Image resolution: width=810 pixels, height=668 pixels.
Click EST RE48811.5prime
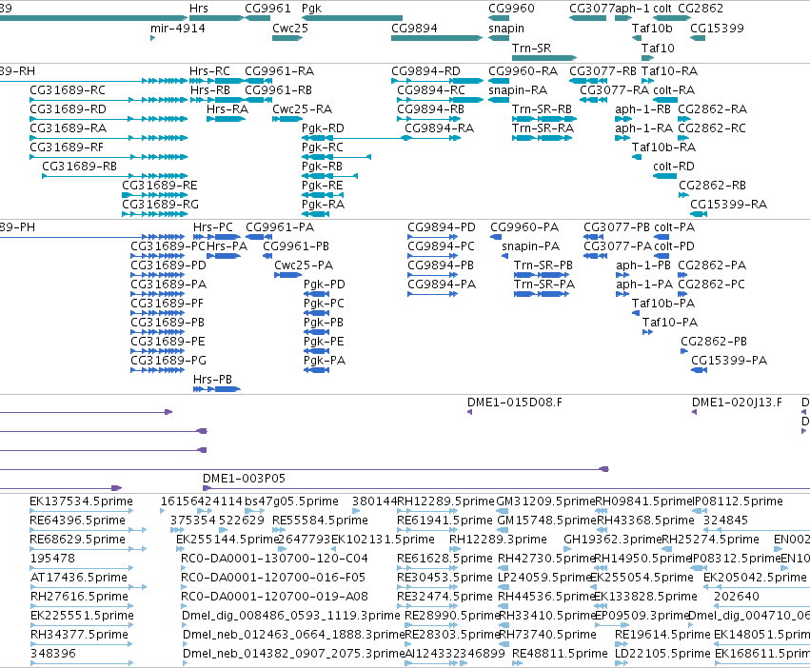[560, 654]
